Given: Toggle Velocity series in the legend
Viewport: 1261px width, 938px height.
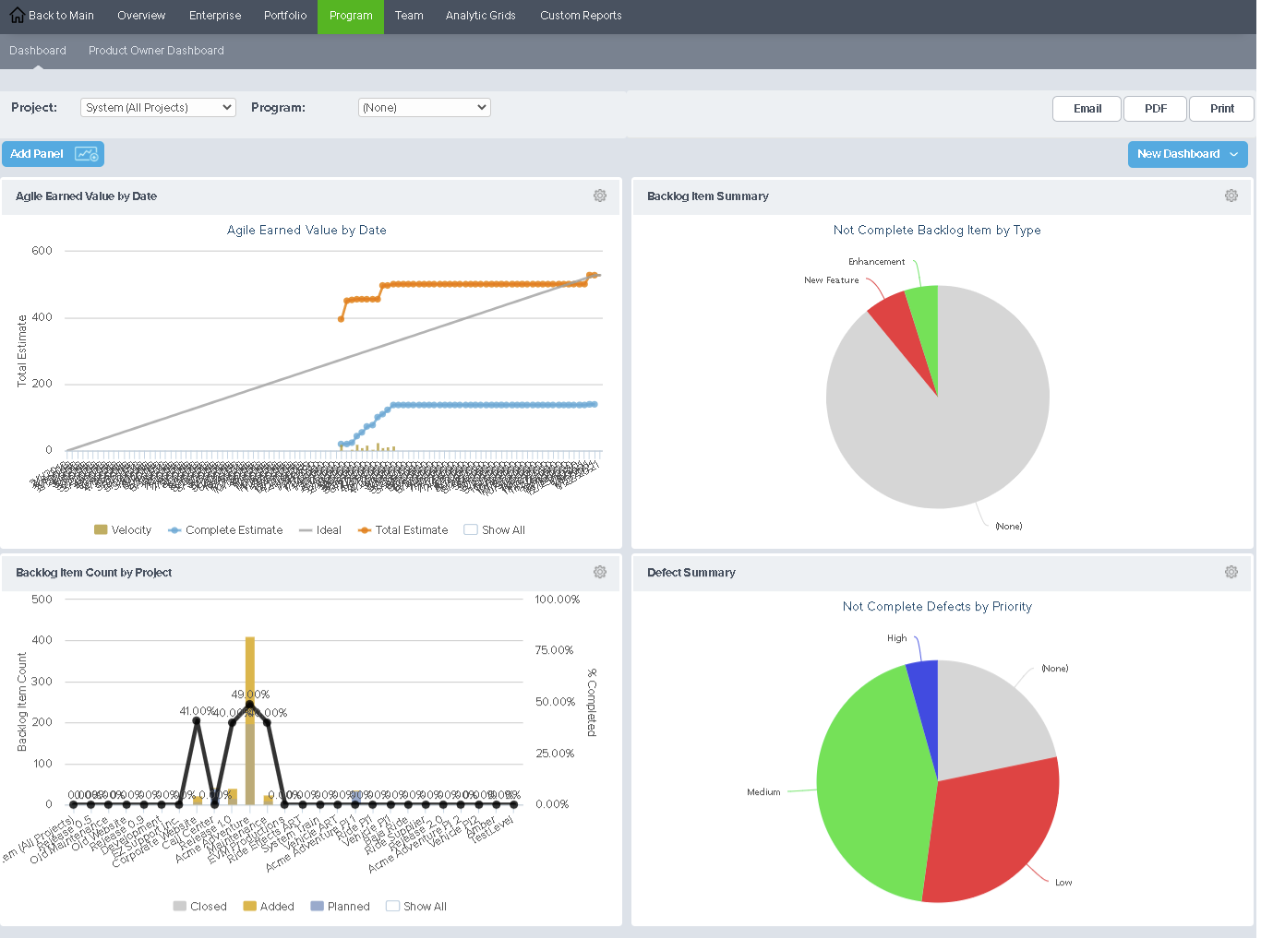Looking at the screenshot, I should (123, 530).
